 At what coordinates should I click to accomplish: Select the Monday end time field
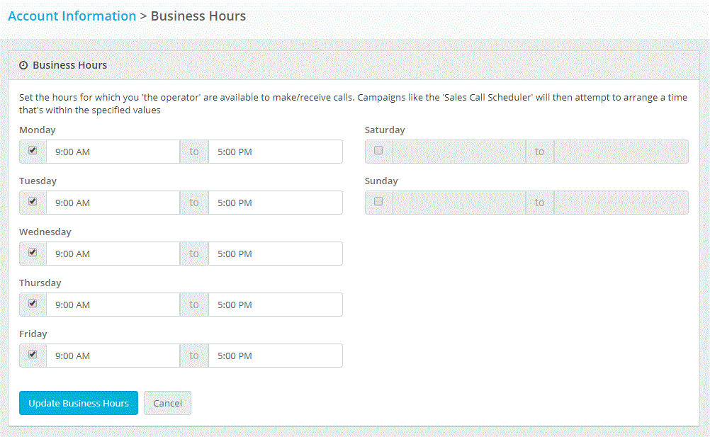point(275,152)
